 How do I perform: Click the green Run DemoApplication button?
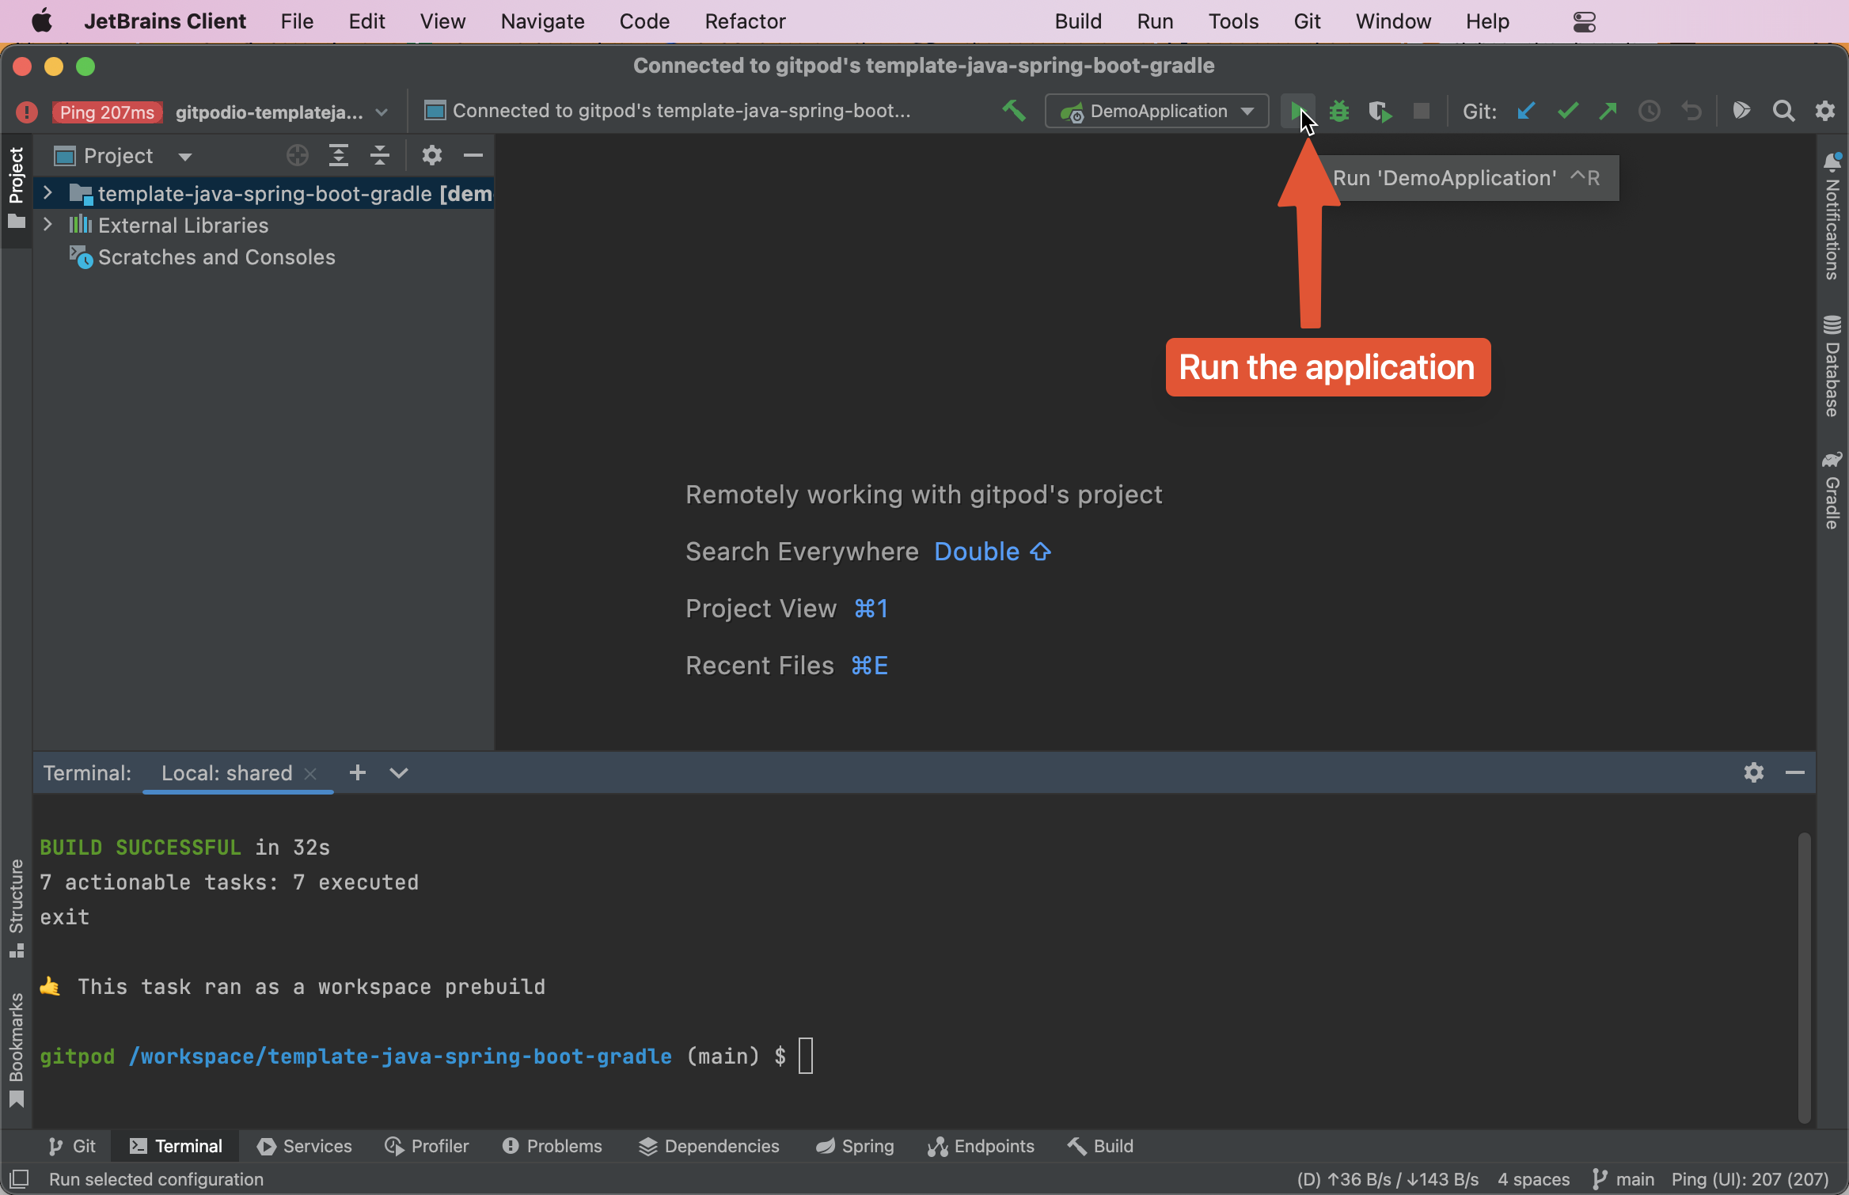[1297, 111]
